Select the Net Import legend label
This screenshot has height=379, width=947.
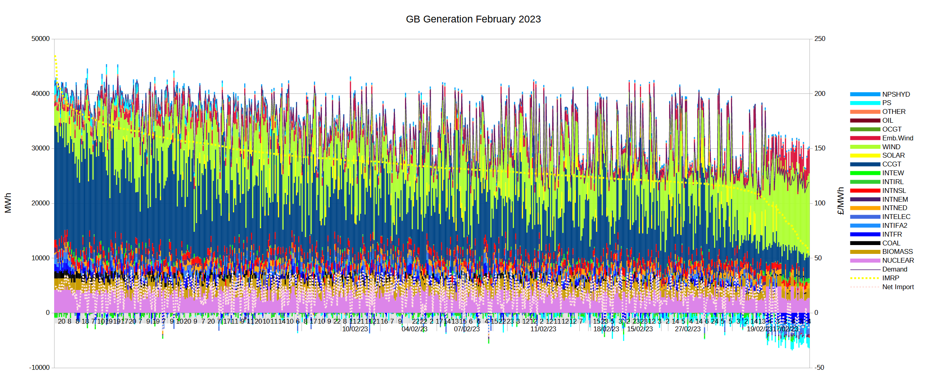click(x=898, y=287)
